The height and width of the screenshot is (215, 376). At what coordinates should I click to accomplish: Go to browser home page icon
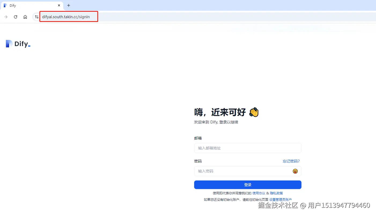25,17
